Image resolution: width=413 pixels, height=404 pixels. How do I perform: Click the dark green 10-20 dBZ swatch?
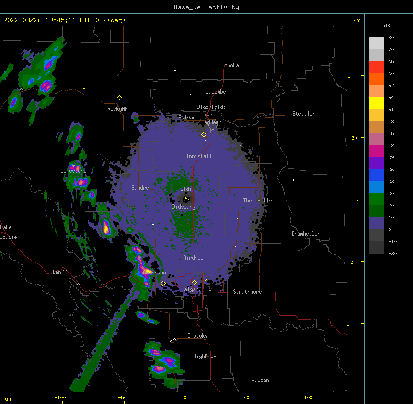tap(377, 212)
